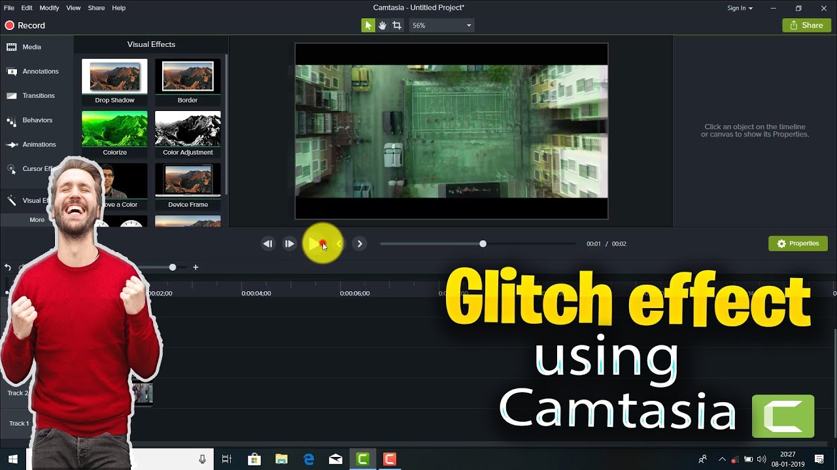
Task: Open the Help menu
Action: tap(118, 8)
